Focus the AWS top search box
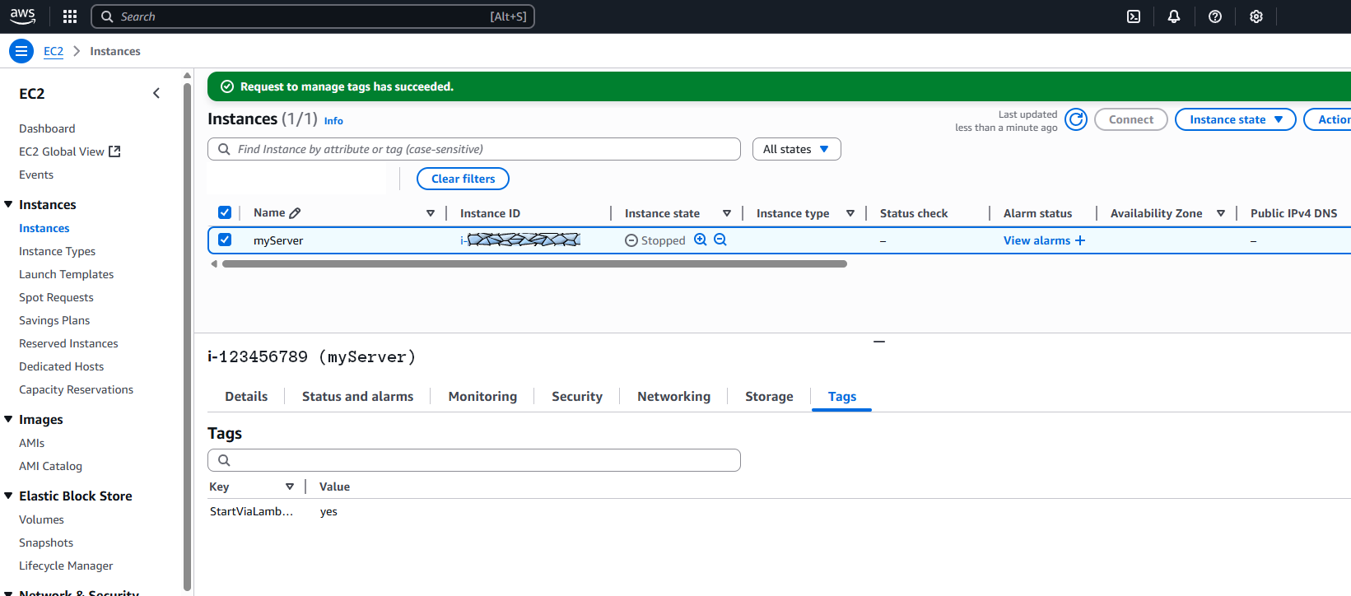 (313, 16)
